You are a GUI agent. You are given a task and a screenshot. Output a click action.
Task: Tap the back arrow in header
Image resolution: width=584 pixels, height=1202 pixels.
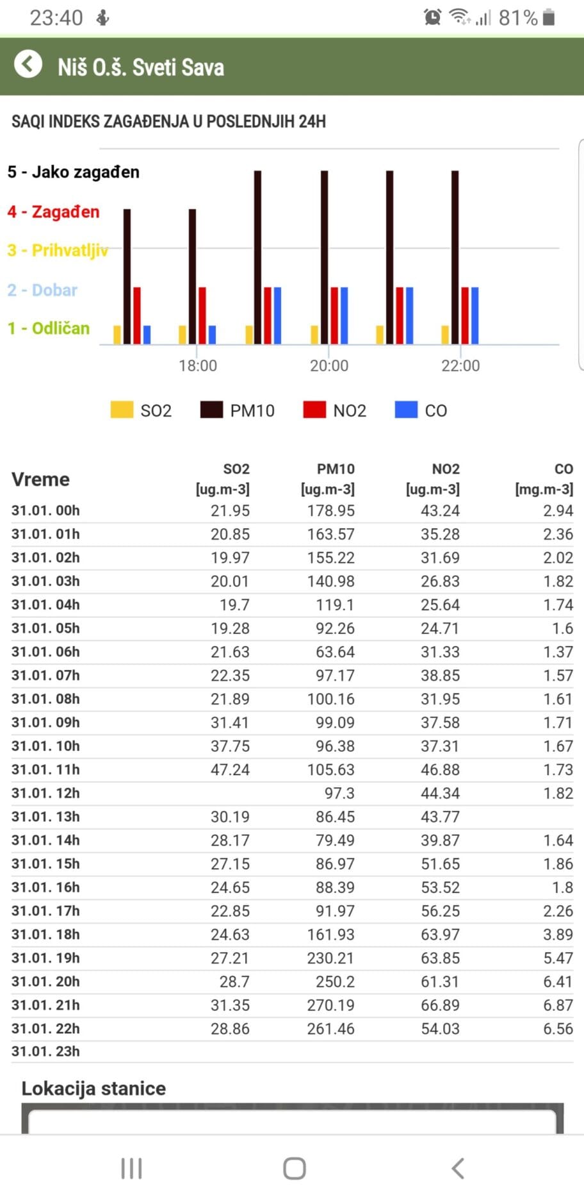pos(28,65)
